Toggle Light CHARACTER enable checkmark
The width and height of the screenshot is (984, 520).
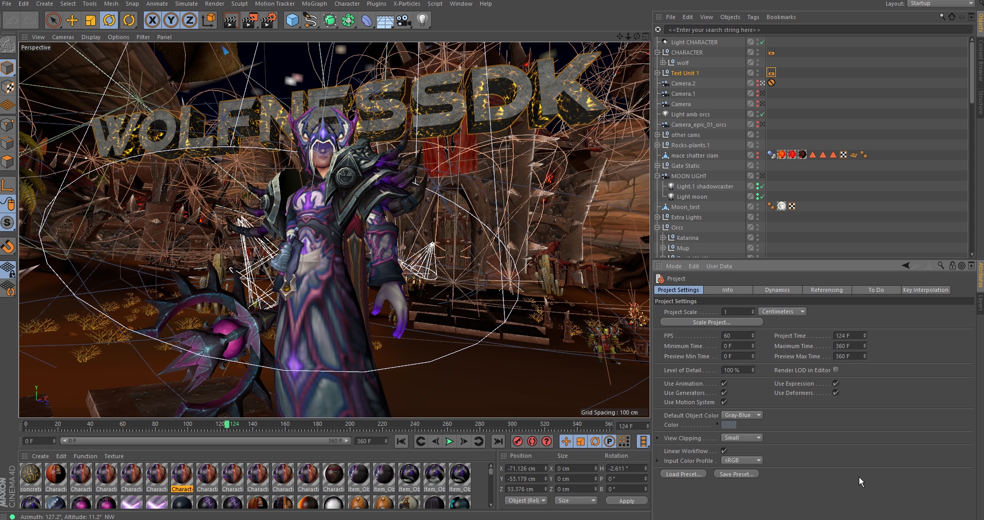click(762, 42)
